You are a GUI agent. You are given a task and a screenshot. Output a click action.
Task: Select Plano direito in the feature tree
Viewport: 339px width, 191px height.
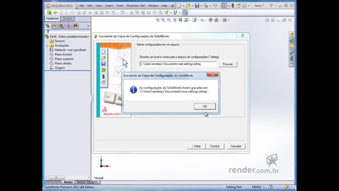63,64
